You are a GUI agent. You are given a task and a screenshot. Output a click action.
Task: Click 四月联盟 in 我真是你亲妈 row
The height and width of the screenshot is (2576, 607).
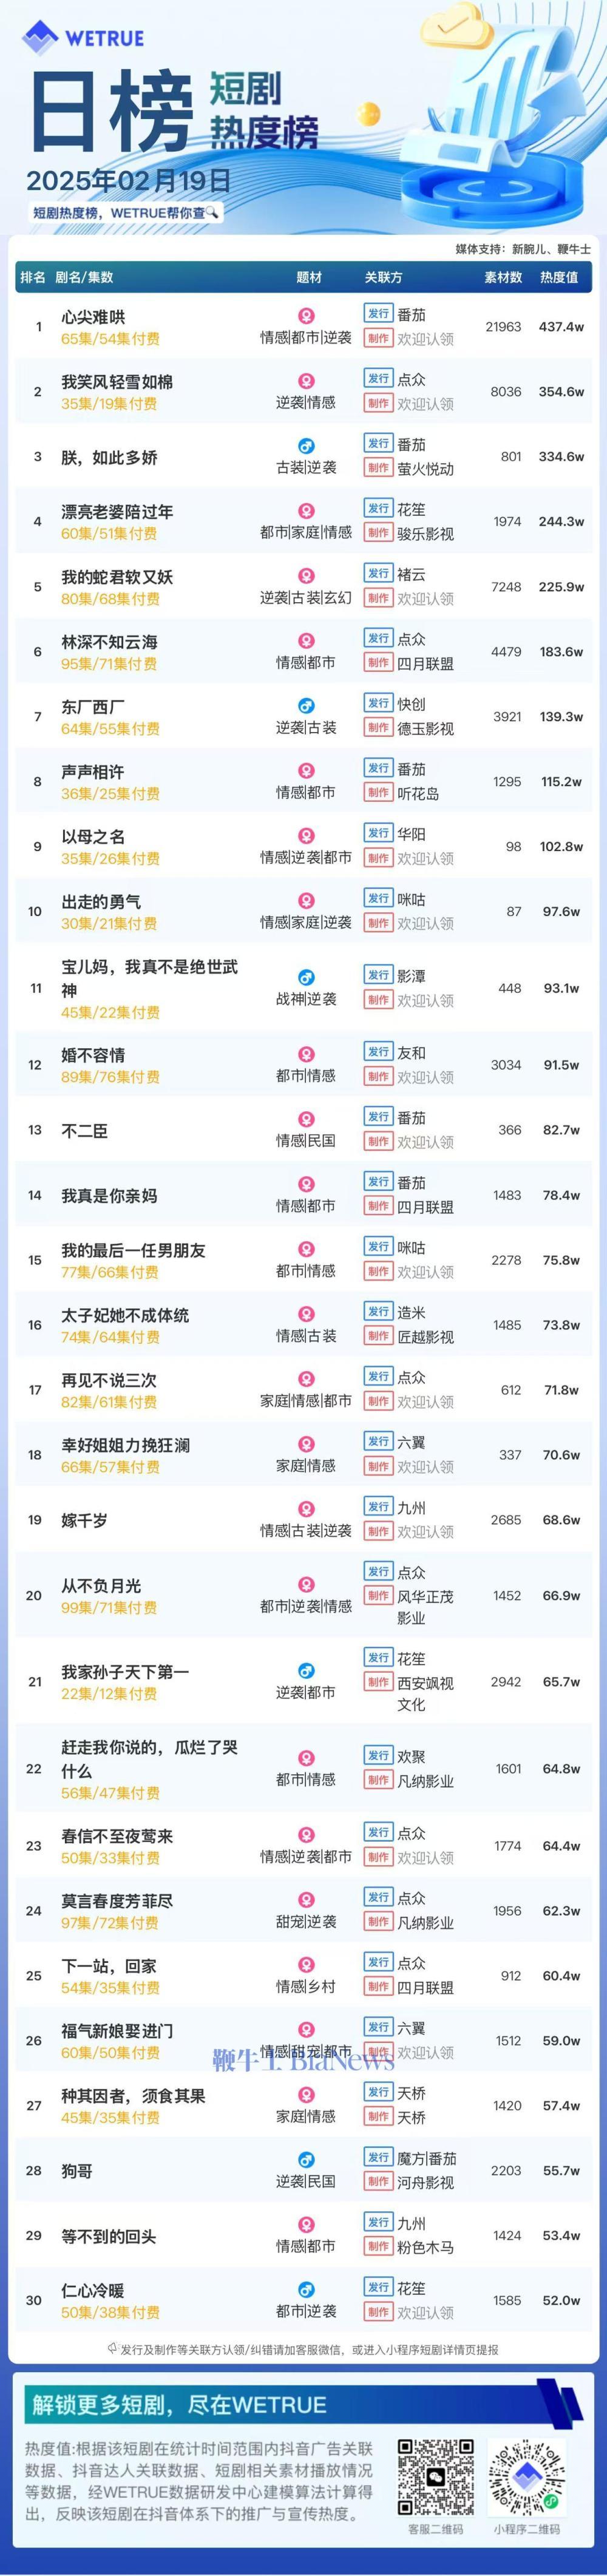pyautogui.click(x=425, y=1207)
